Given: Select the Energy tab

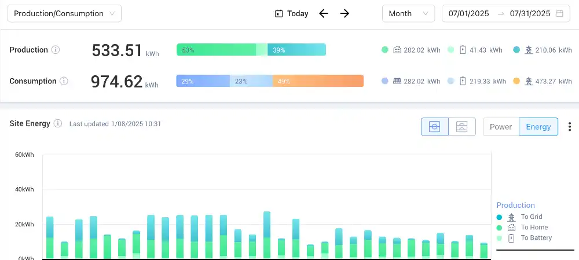Looking at the screenshot, I should click(538, 127).
